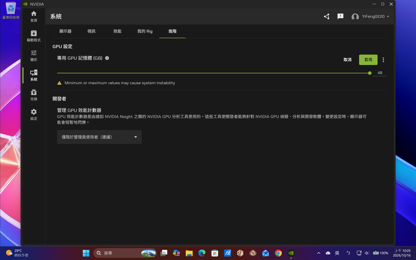416x260 pixels.
Task: Show hidden system tray icons
Action: pyautogui.click(x=318, y=253)
